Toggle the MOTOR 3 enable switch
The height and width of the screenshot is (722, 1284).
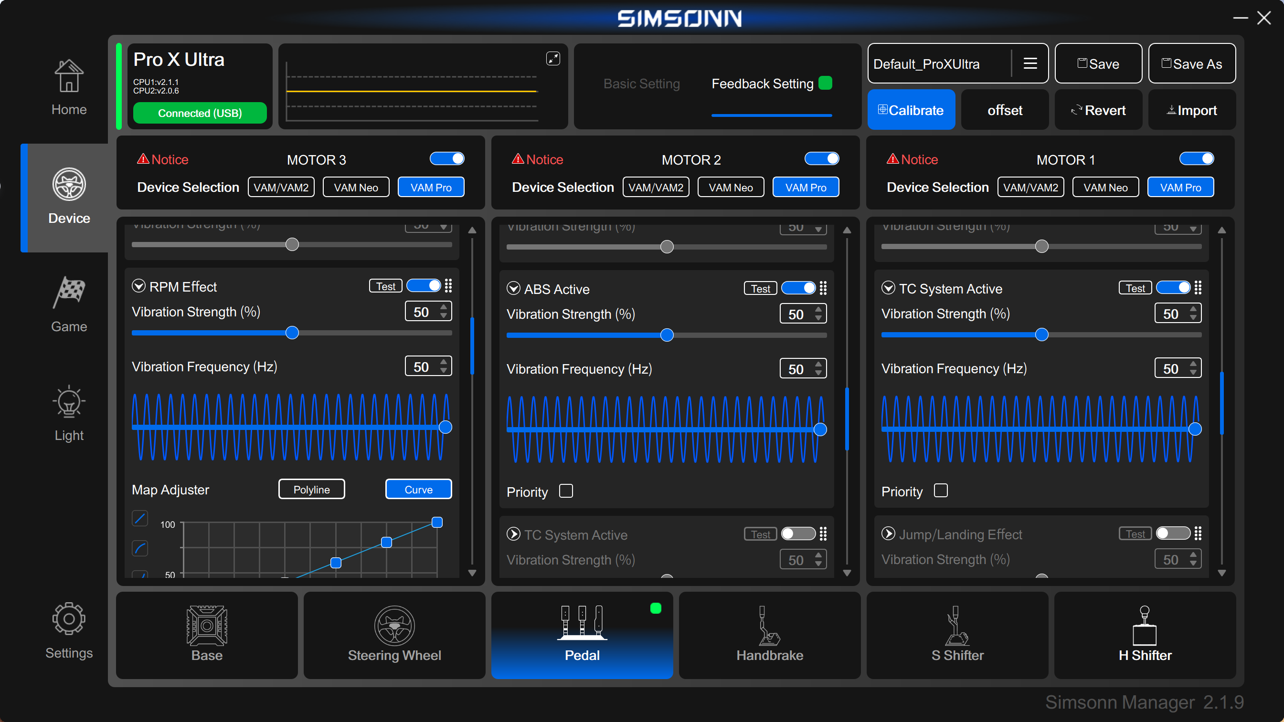447,158
